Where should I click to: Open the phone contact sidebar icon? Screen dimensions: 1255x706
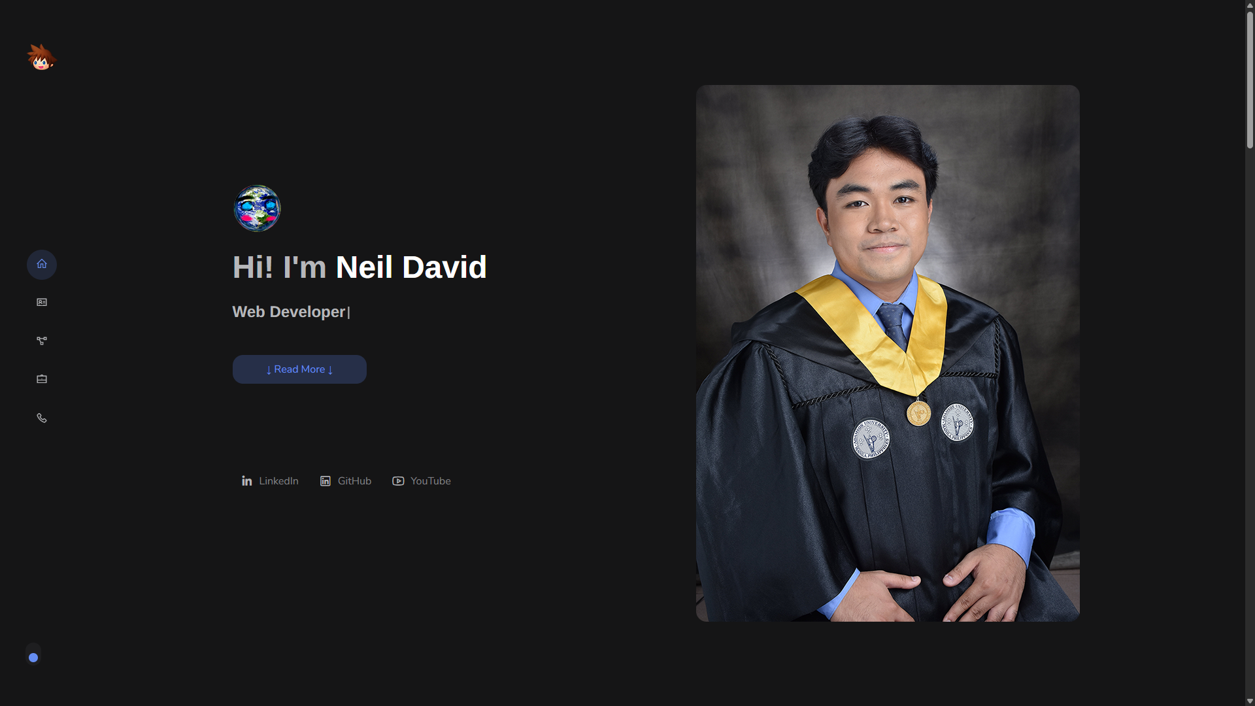42,418
